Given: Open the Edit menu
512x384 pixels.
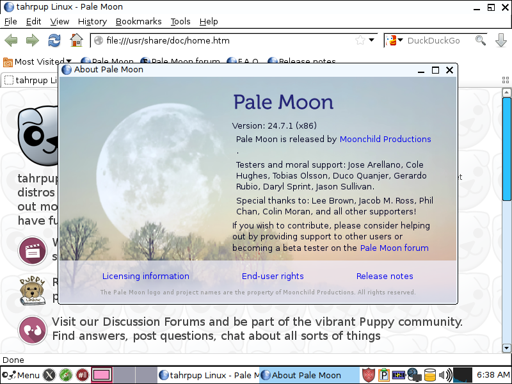Looking at the screenshot, I should pyautogui.click(x=34, y=22).
